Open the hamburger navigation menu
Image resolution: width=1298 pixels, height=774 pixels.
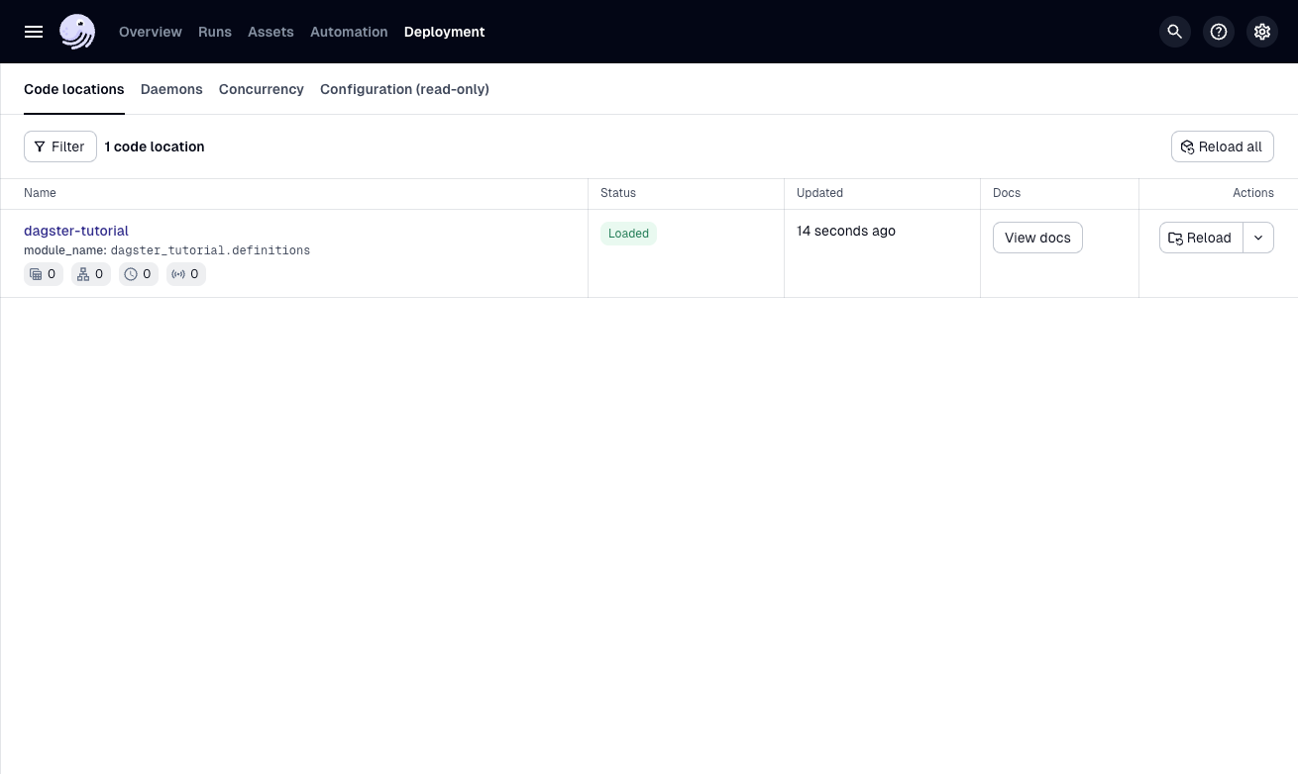coord(34,32)
